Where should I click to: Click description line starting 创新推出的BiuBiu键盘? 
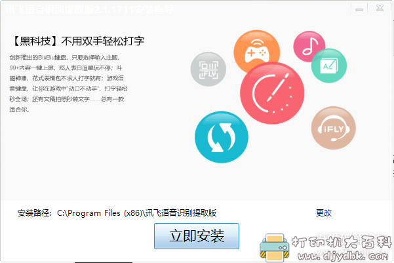(65, 58)
